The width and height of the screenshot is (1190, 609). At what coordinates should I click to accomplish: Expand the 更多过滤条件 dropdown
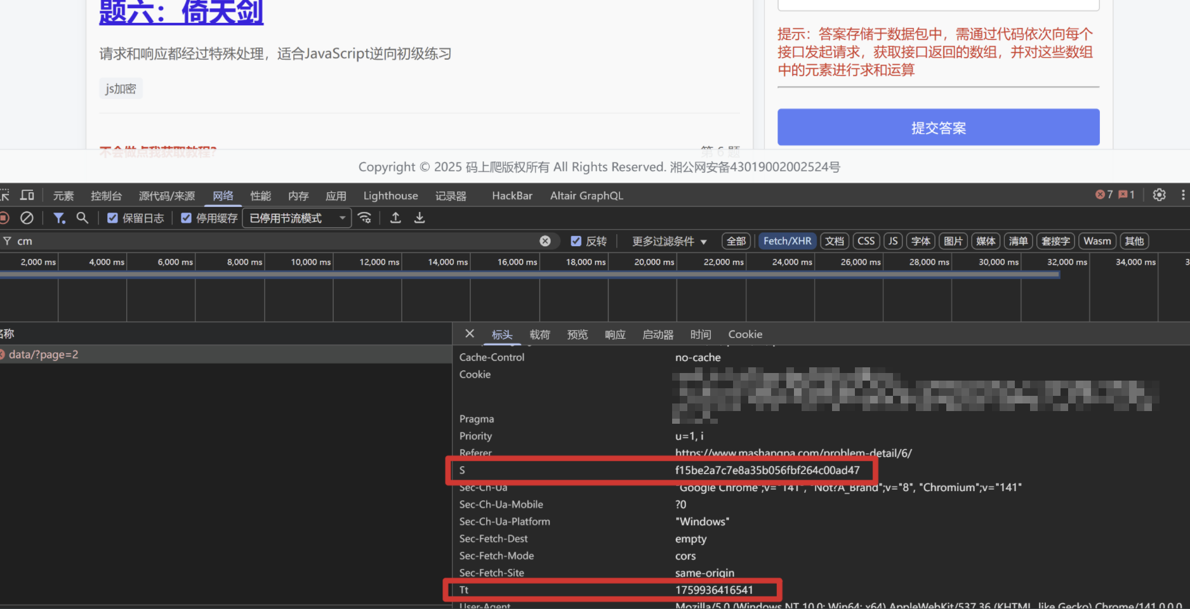(x=670, y=241)
